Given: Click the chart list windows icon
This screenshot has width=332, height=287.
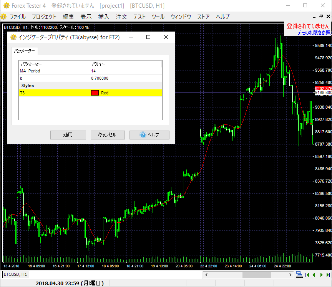Looking at the screenshot, I should pyautogui.click(x=299, y=275).
